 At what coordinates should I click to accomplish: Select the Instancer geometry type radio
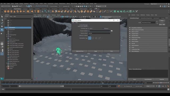[103, 29]
